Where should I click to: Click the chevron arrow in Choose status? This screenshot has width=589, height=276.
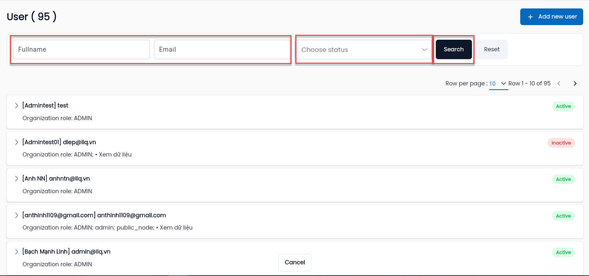click(424, 50)
